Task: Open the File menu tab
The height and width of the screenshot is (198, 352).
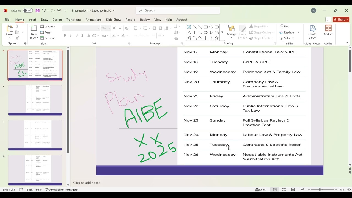Action: click(7, 20)
